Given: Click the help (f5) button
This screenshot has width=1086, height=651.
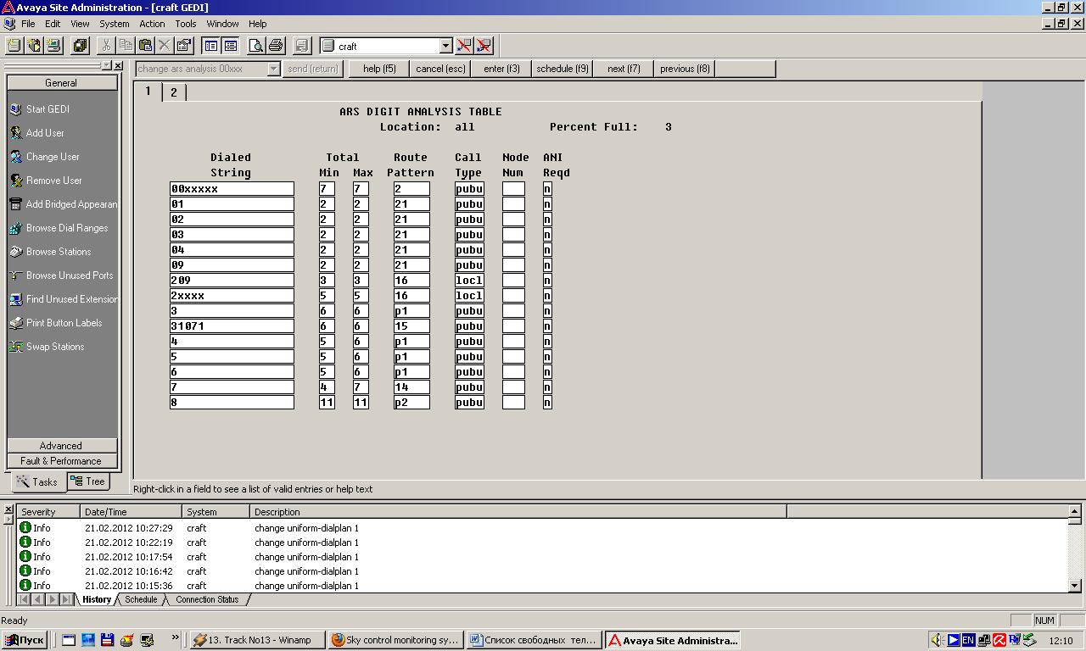Looking at the screenshot, I should click(x=379, y=69).
